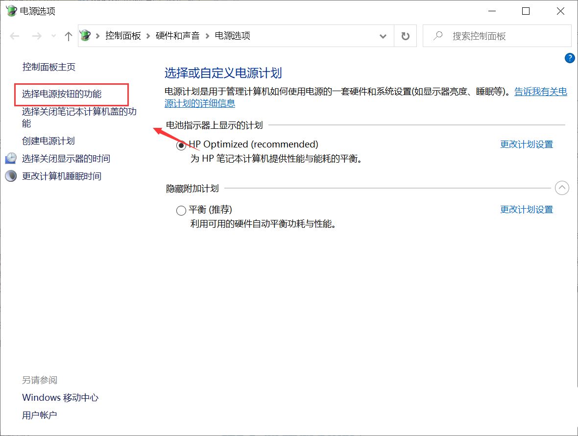Open 控制面板 breadcrumb

123,36
